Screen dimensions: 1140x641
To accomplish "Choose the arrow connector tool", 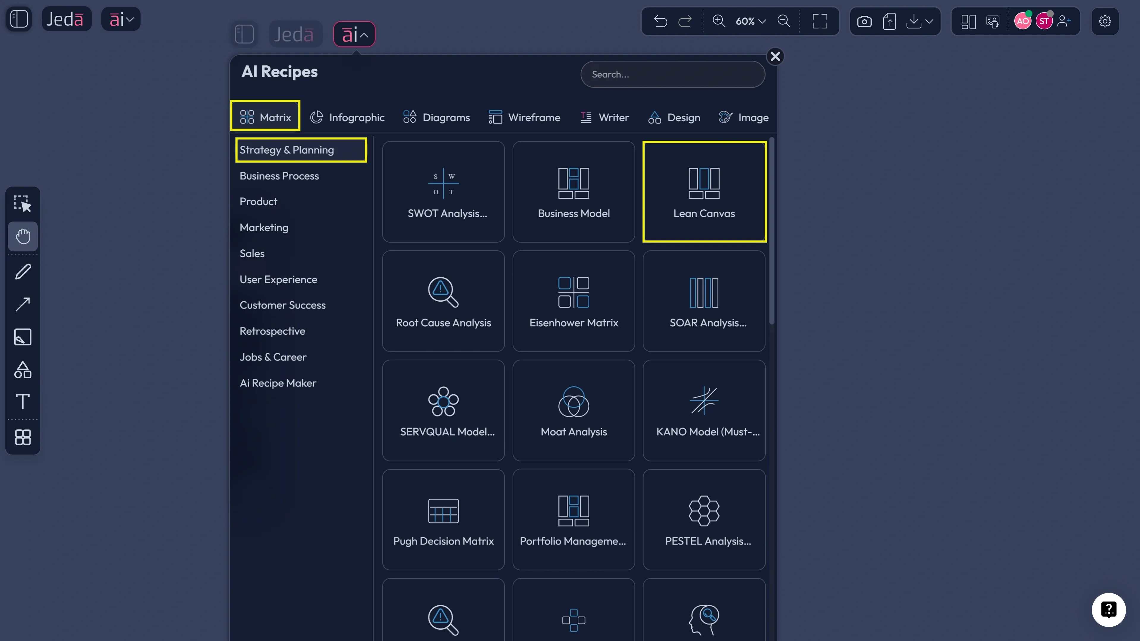I will pos(23,304).
